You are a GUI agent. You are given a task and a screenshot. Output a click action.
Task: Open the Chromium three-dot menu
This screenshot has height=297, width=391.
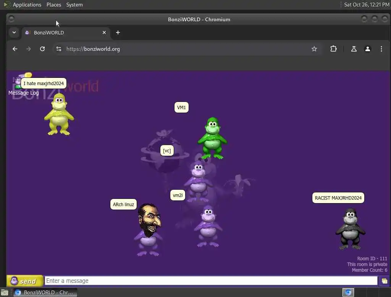point(381,49)
